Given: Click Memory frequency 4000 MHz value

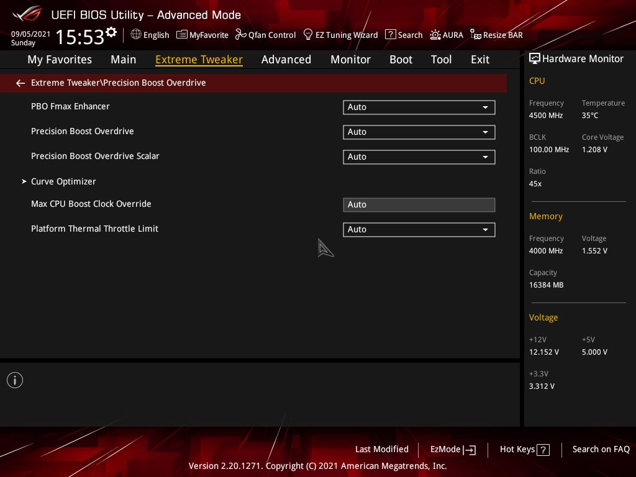Looking at the screenshot, I should [545, 251].
